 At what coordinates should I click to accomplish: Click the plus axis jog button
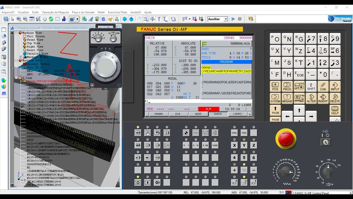(x=234, y=170)
